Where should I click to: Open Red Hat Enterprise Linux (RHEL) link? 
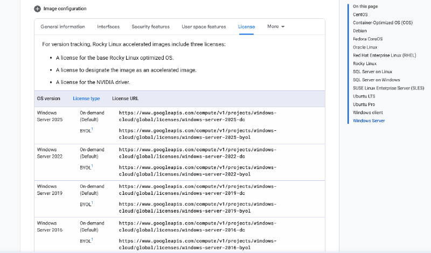coord(385,55)
